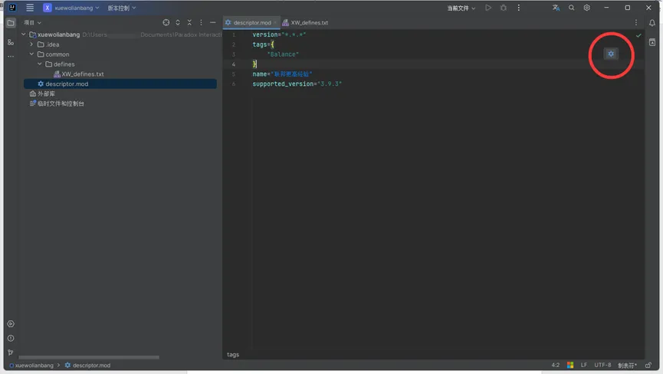This screenshot has width=663, height=374.
Task: Collapse the common folder
Action: pos(31,54)
